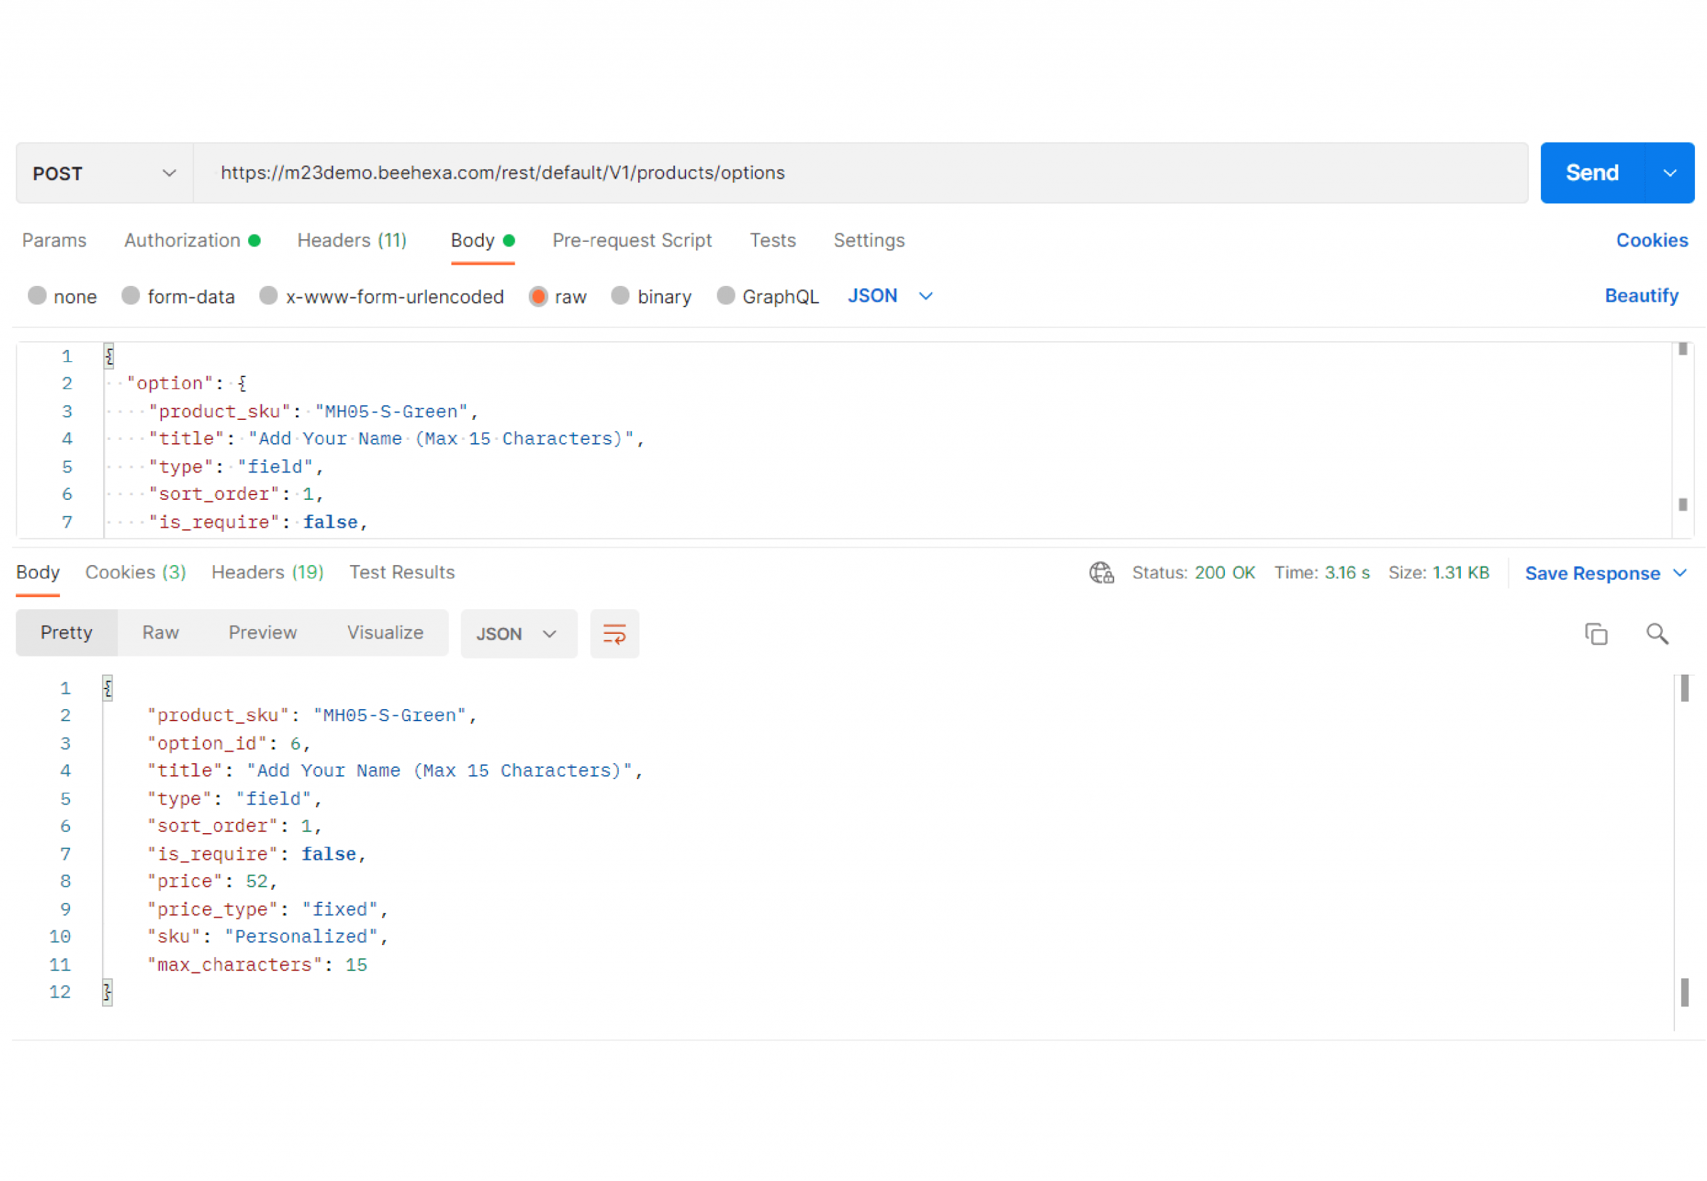Viewport: 1707px width, 1181px height.
Task: Select the JSON format dropdown in response
Action: click(x=512, y=634)
